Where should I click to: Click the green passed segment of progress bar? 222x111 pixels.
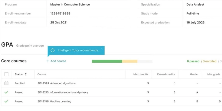(x=107, y=61)
